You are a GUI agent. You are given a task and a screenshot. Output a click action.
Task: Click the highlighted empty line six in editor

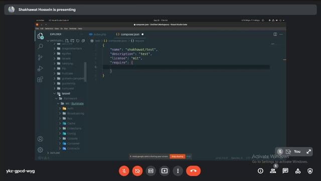[186, 67]
